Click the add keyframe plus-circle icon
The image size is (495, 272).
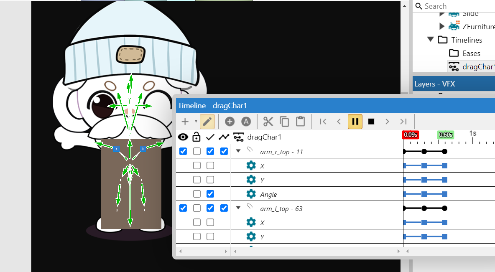(x=230, y=122)
